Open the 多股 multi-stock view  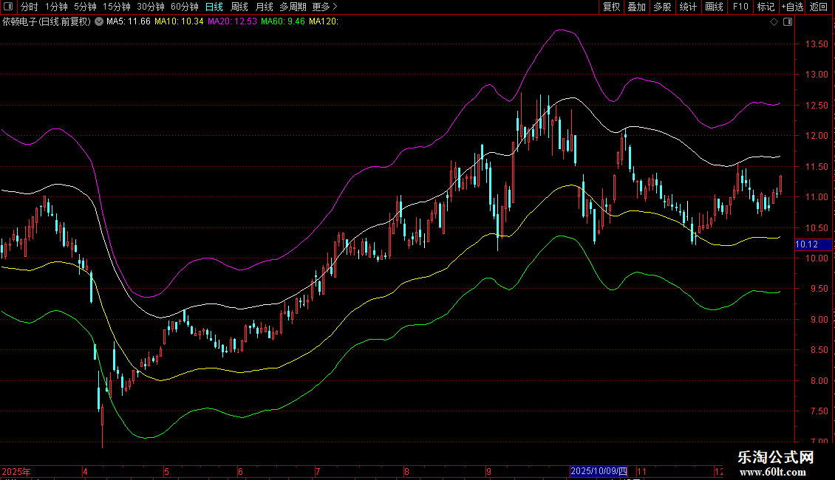pos(662,7)
